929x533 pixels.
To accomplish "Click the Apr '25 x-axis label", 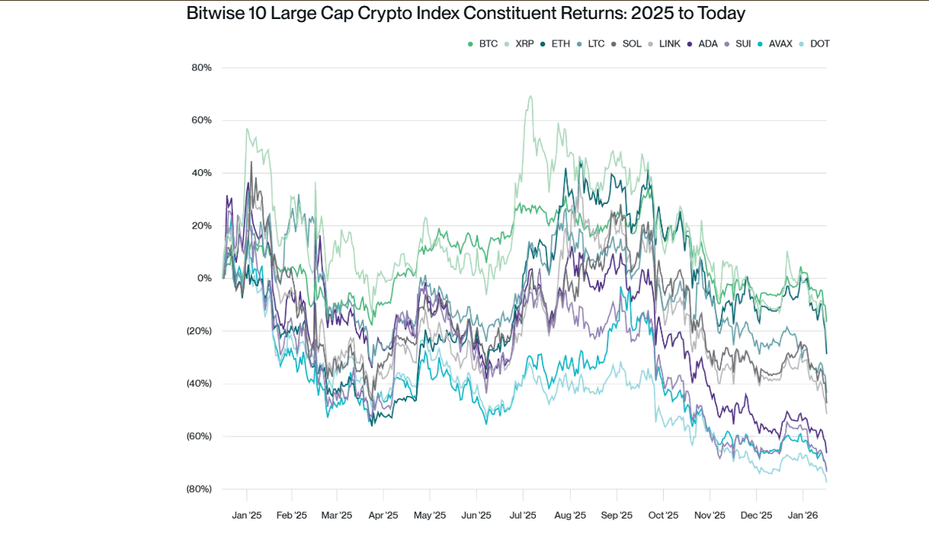I will click(x=383, y=515).
